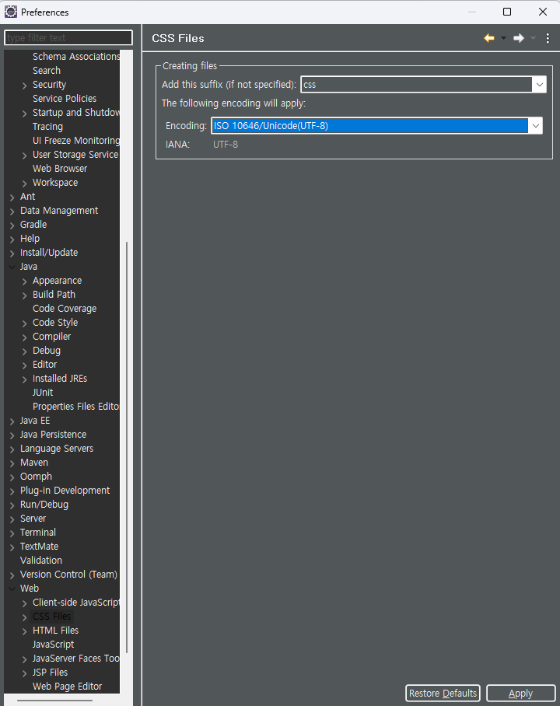560x706 pixels.
Task: Expand the Appearance node under Java
Action: pos(25,281)
